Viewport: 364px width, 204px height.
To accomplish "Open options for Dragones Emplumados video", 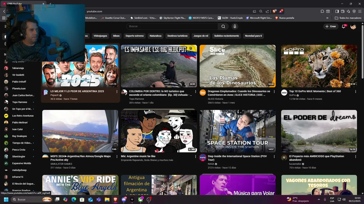I will pos(274,92).
